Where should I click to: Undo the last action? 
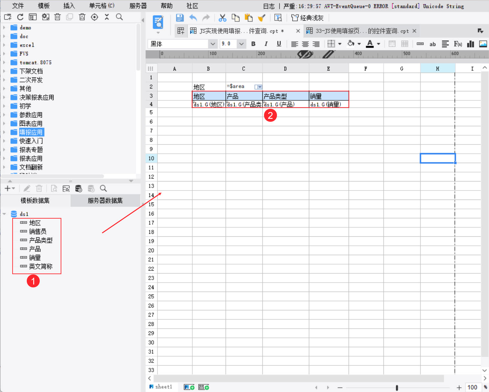click(193, 18)
